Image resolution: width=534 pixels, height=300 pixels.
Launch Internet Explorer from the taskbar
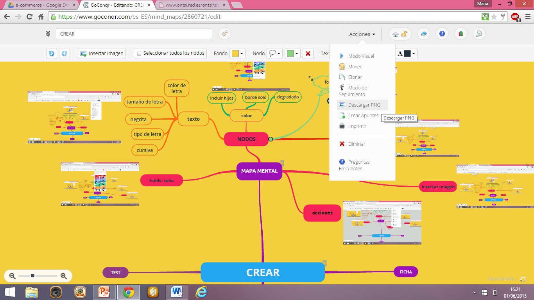tap(201, 292)
